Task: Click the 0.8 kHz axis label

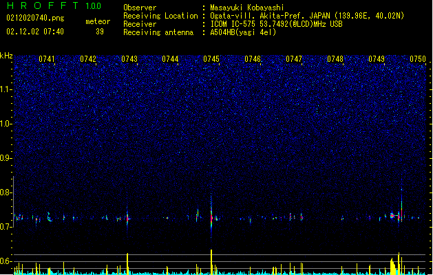Action: pyautogui.click(x=6, y=192)
